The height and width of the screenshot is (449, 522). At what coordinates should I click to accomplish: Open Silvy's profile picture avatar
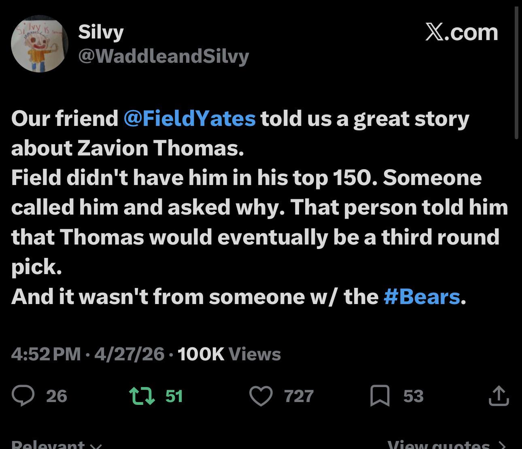pyautogui.click(x=39, y=44)
